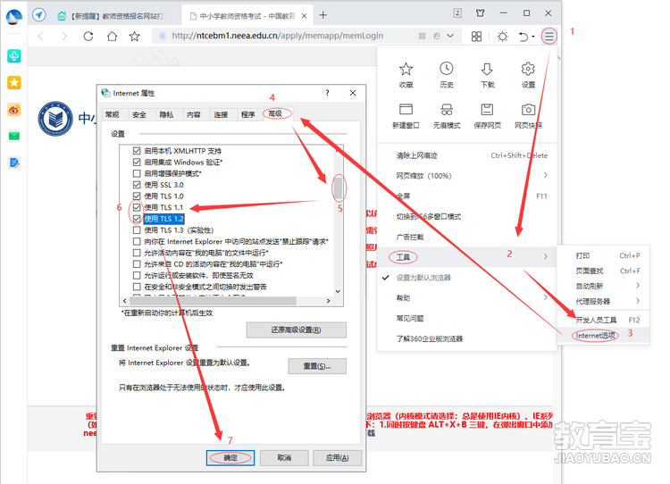Open 下载 downloads icon in menu panel
The image size is (670, 484).
coord(487,69)
